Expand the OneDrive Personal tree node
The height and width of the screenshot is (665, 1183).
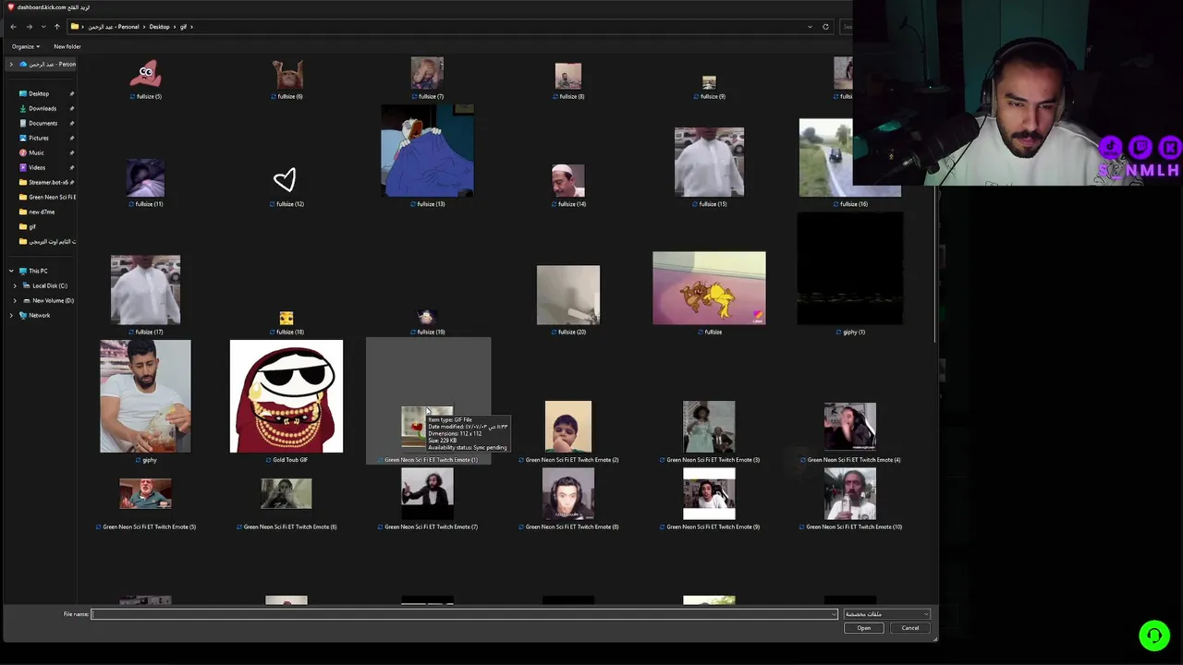click(x=11, y=65)
